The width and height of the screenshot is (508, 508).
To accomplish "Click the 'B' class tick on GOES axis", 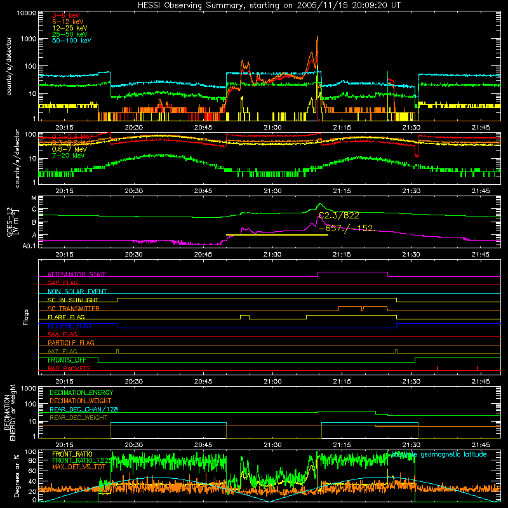I will [34, 223].
